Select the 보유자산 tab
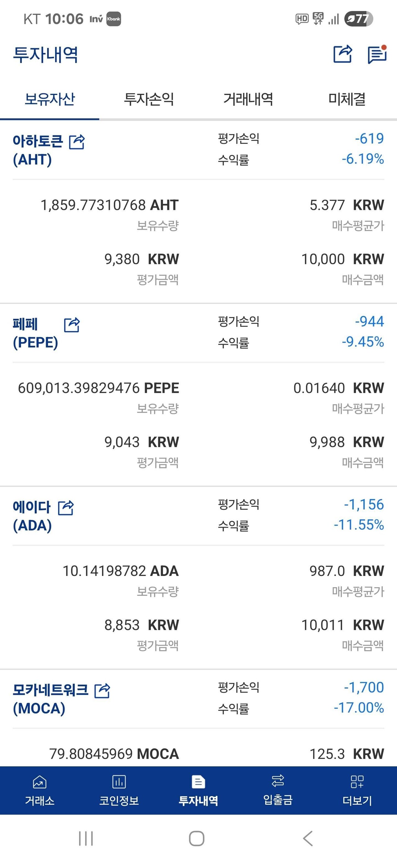 tap(50, 99)
